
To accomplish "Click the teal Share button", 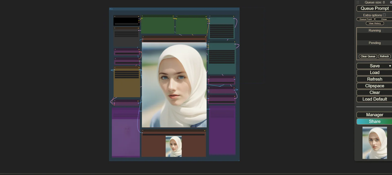I will (374, 121).
